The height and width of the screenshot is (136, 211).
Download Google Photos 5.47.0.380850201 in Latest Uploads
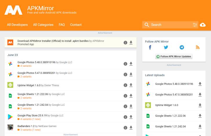click(200, 95)
